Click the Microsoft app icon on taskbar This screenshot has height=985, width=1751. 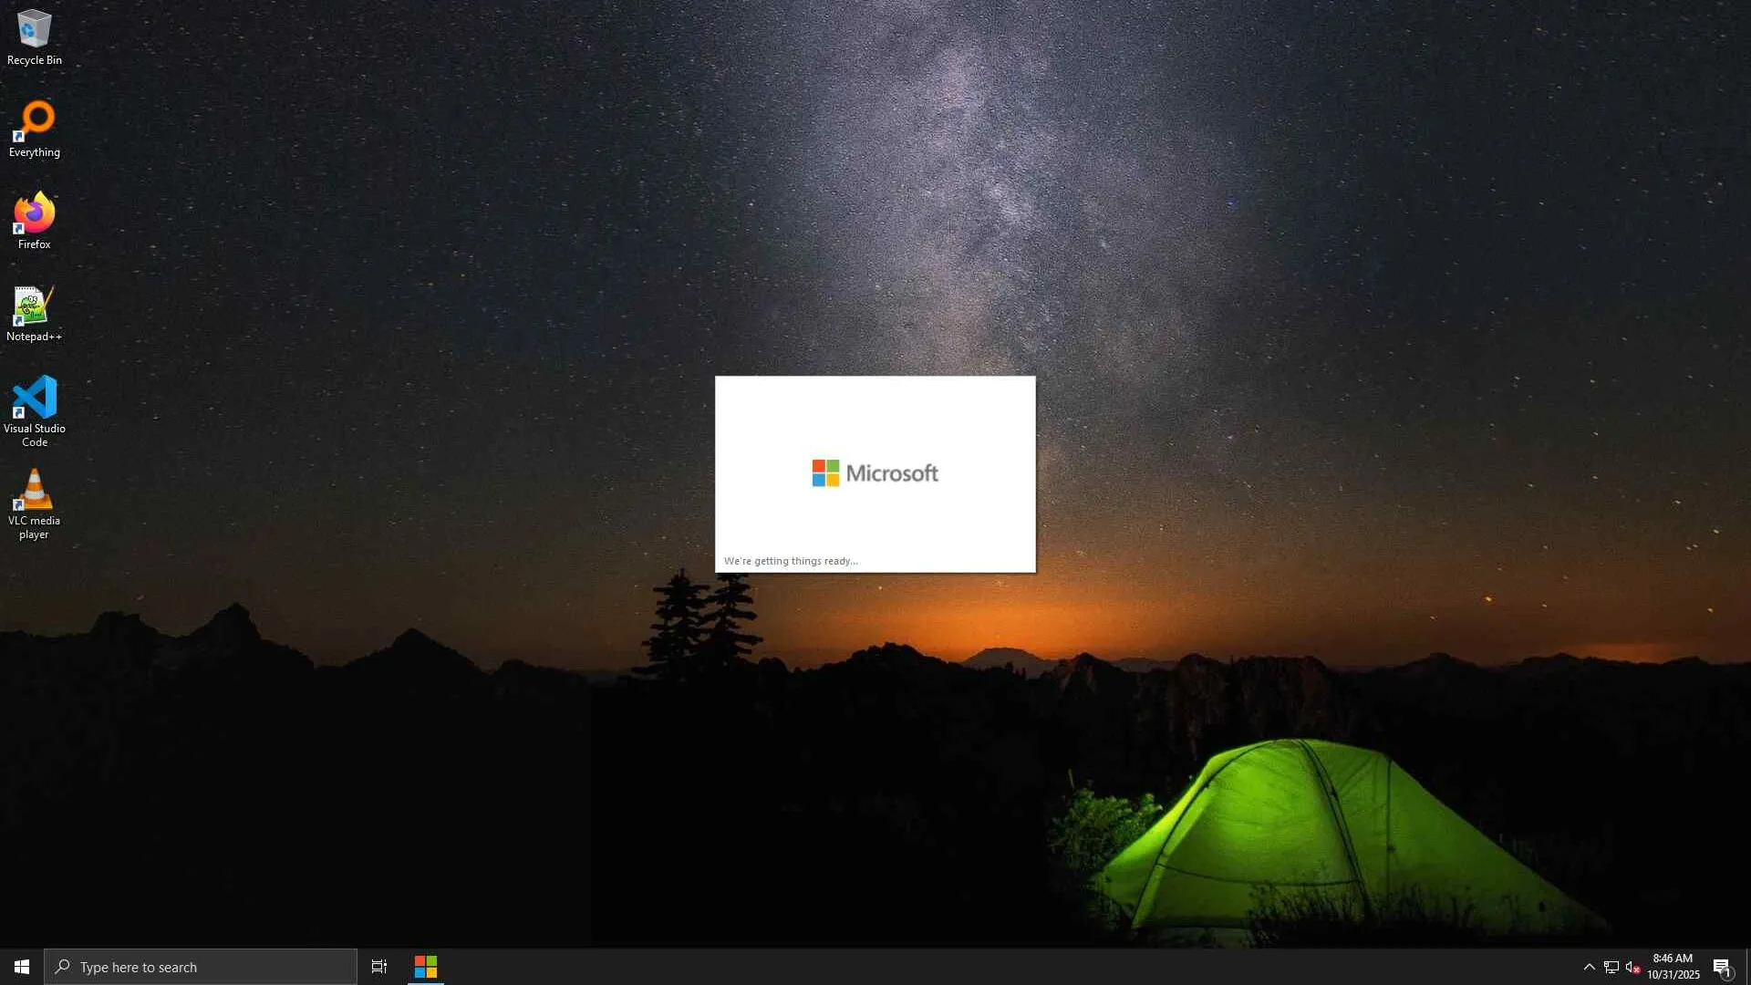point(426,967)
